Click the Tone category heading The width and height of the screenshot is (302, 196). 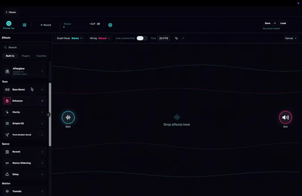click(5, 82)
